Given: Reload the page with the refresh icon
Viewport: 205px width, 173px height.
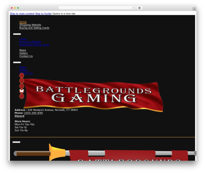Looking at the screenshot, I should tap(133, 8).
